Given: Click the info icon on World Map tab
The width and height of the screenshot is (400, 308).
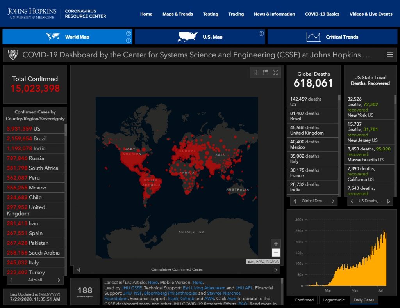Looking at the screenshot, I should coord(129,41).
